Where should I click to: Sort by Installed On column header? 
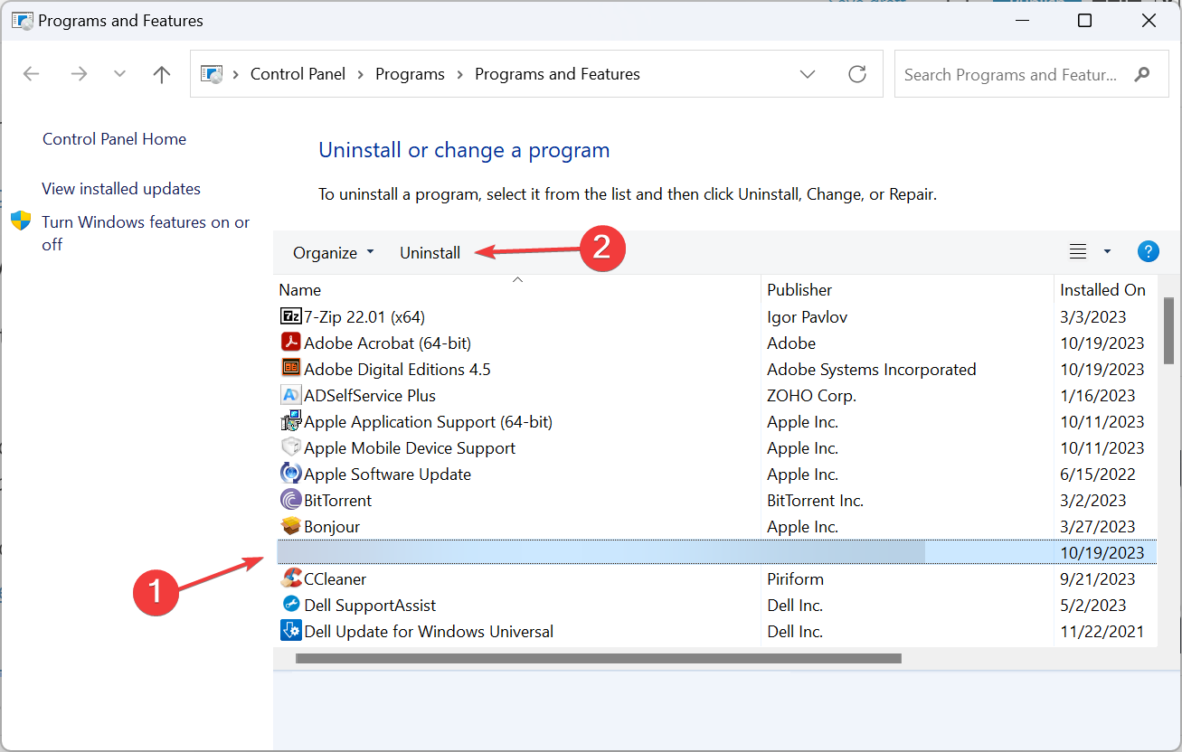pos(1102,290)
